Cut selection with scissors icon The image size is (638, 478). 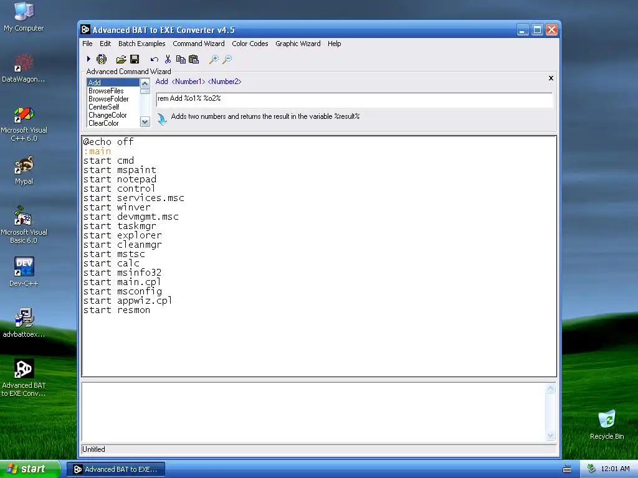168,59
